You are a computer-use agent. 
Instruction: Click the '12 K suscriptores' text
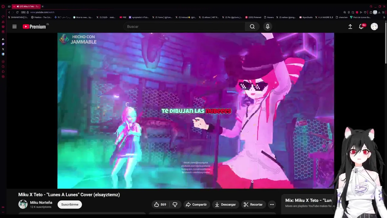click(41, 207)
